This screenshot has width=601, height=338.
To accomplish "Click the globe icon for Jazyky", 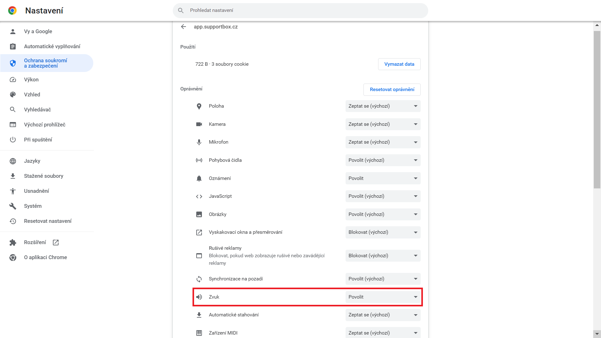I will click(x=13, y=161).
